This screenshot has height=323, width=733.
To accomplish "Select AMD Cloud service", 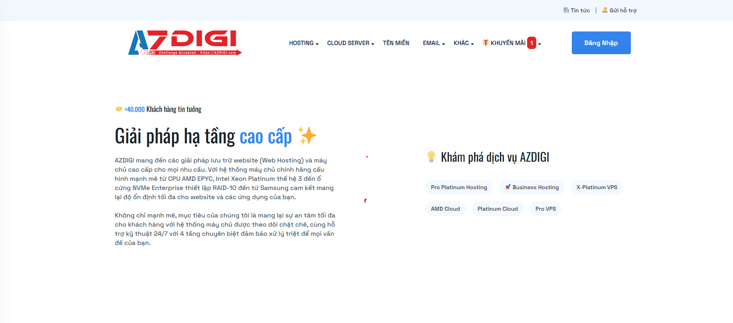I will click(445, 209).
